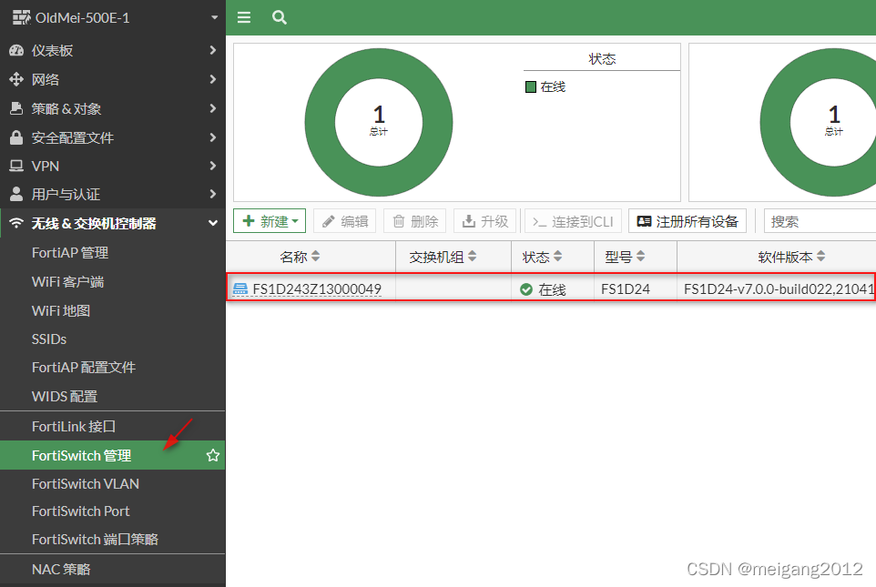This screenshot has height=587, width=876.
Task: Open the 新建 dropdown button
Action: [270, 221]
